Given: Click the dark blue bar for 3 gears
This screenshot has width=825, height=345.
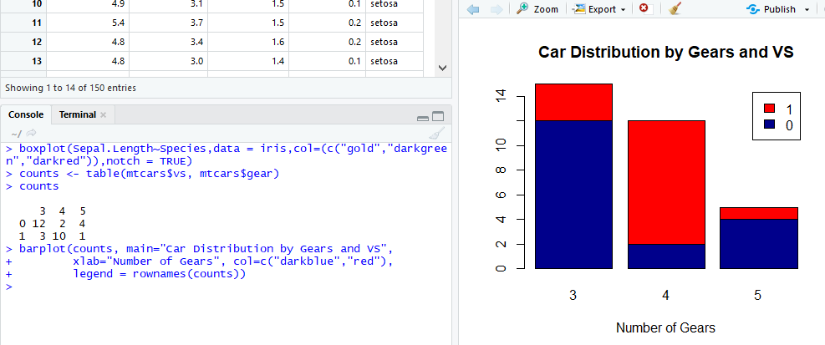Looking at the screenshot, I should tap(573, 194).
